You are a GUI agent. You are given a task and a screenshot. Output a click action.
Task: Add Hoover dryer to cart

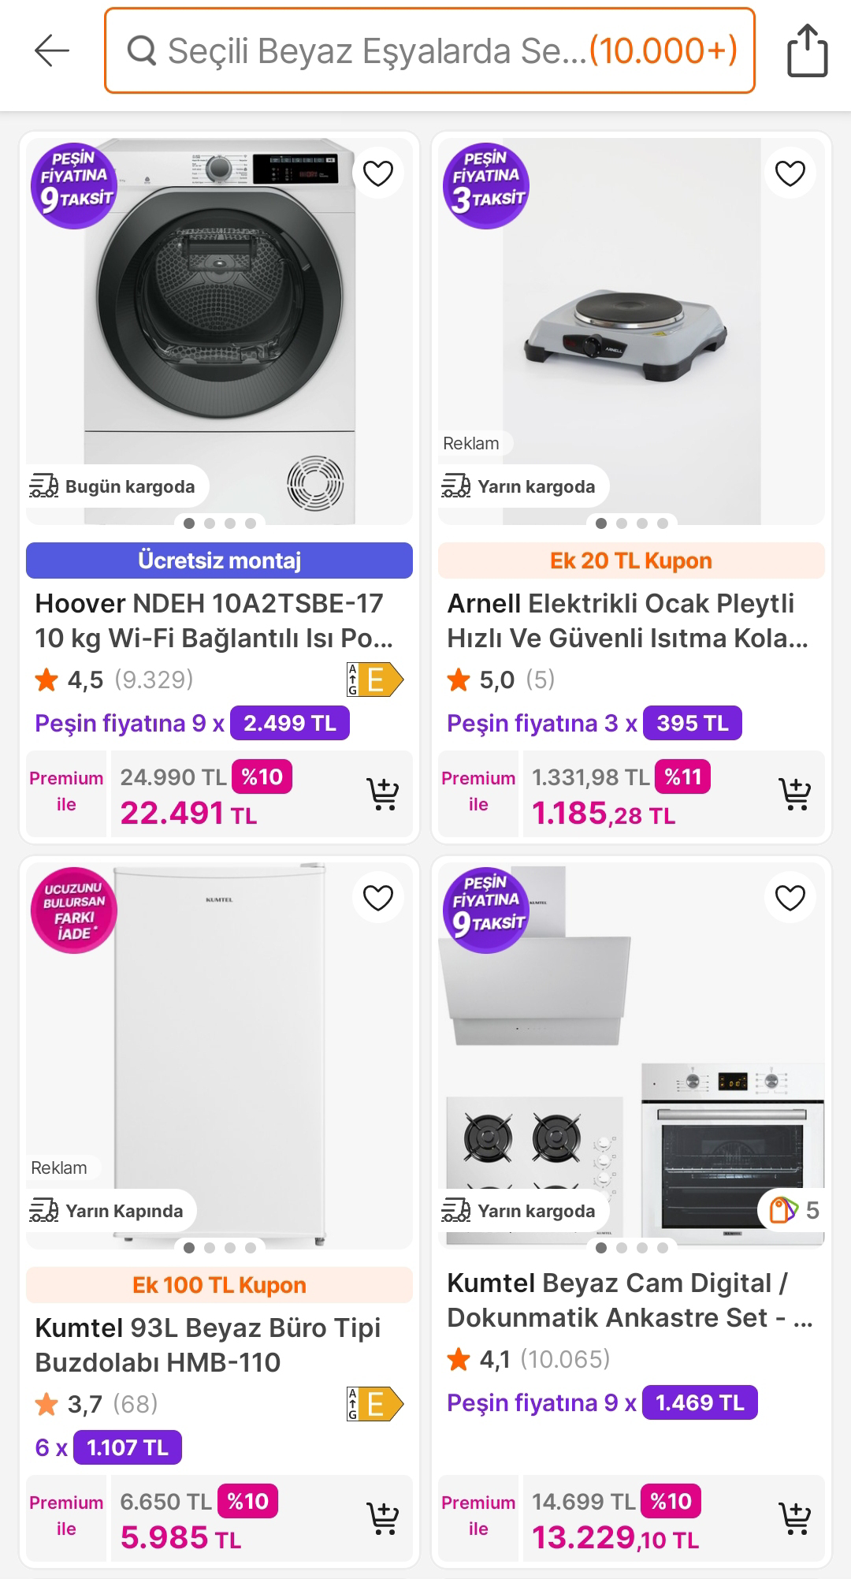pyautogui.click(x=383, y=795)
